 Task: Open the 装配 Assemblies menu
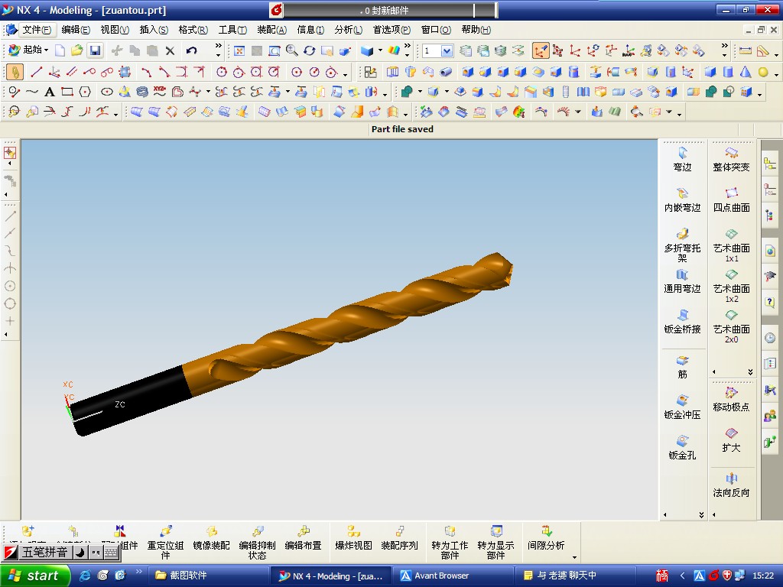coord(271,30)
